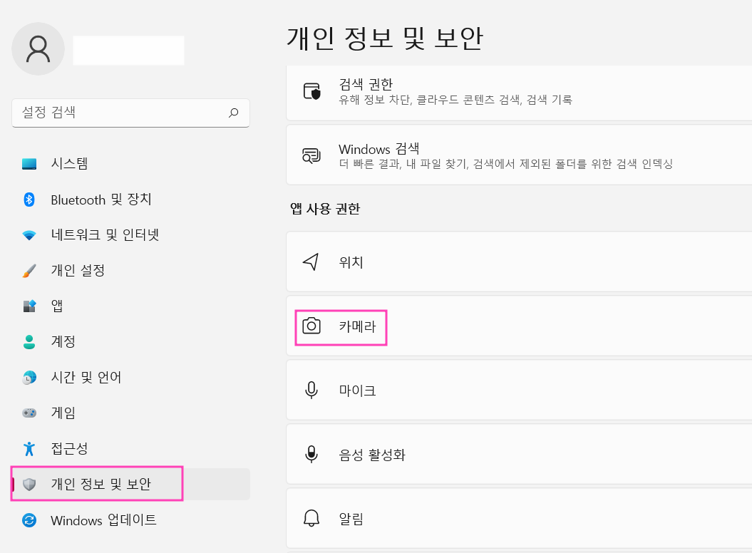
Task: Open the Windows 검색 settings row
Action: pyautogui.click(x=519, y=155)
